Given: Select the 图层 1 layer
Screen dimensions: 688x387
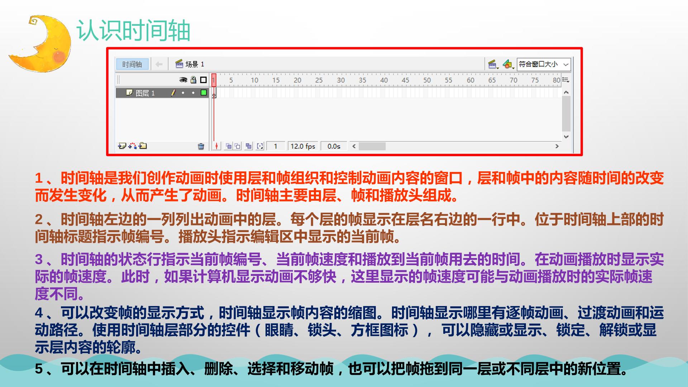Looking at the screenshot, I should click(162, 93).
